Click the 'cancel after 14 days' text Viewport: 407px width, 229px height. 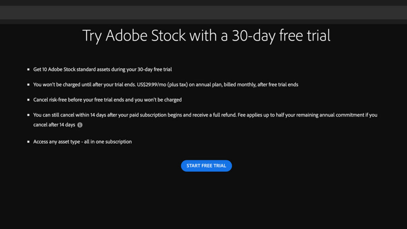[x=54, y=125]
